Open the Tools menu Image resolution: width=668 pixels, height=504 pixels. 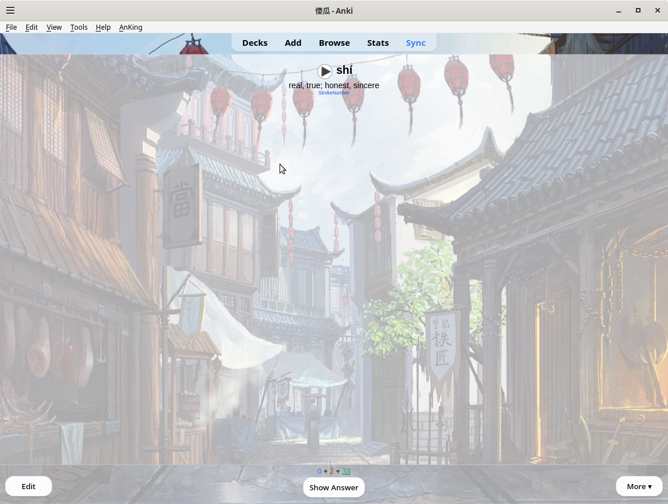79,27
